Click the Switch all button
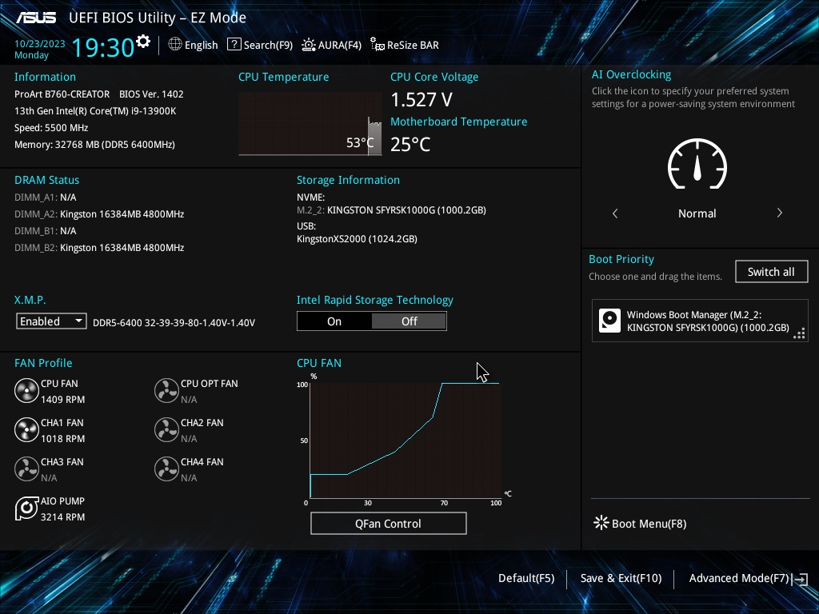This screenshot has width=819, height=614. click(x=771, y=272)
